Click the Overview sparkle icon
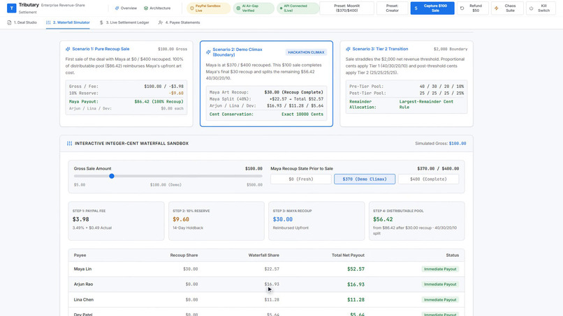 coord(117,8)
